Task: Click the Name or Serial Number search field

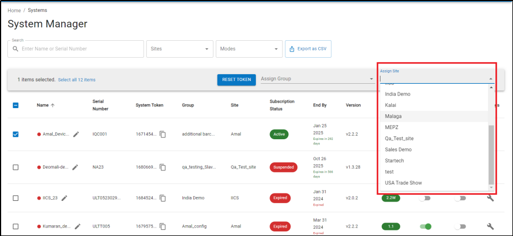Action: [x=75, y=49]
